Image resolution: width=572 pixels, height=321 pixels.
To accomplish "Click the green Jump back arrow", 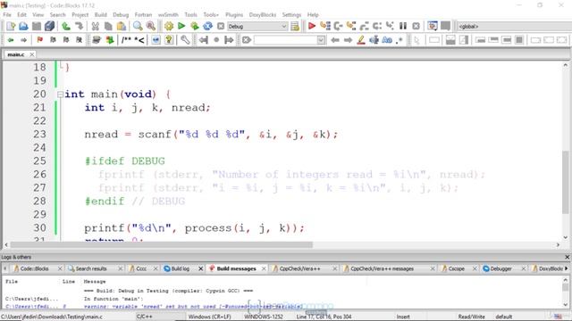I will [11, 39].
